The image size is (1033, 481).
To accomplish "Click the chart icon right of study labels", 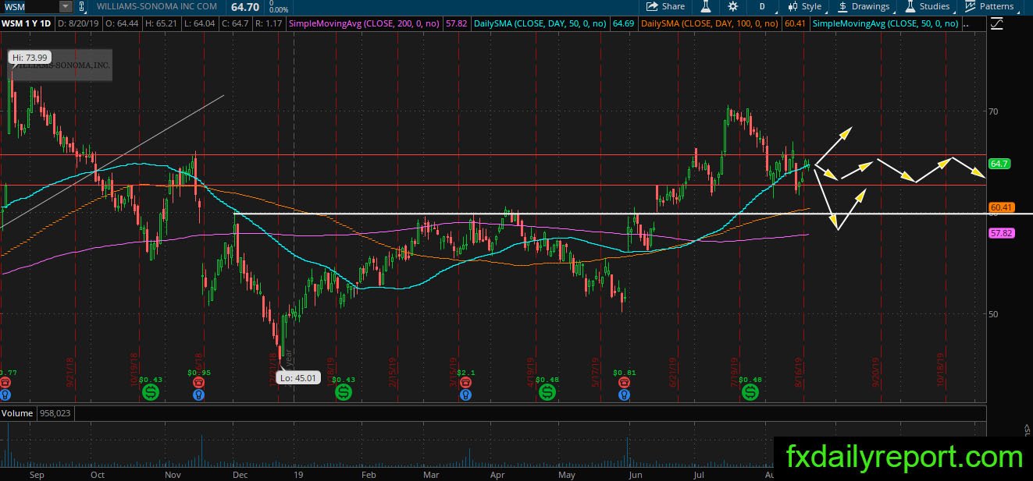I will point(996,24).
